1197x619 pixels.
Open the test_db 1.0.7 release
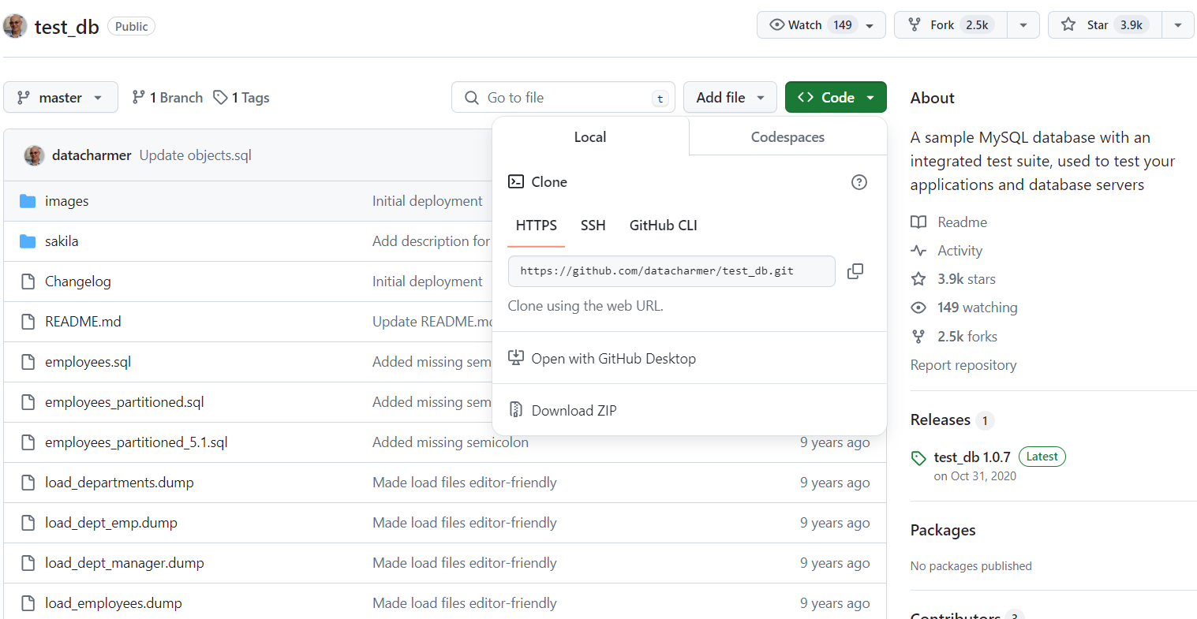(972, 457)
